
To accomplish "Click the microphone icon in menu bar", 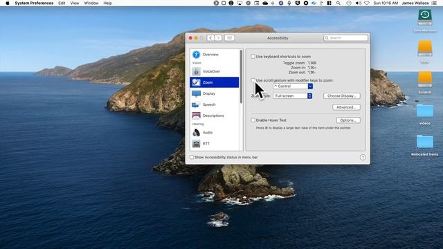I will click(289, 3).
